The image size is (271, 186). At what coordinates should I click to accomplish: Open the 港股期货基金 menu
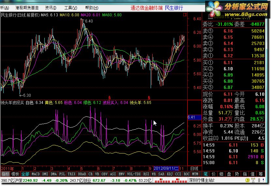pos(27,8)
